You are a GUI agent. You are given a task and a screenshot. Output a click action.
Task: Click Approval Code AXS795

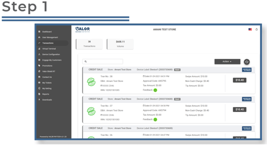(x=155, y=81)
